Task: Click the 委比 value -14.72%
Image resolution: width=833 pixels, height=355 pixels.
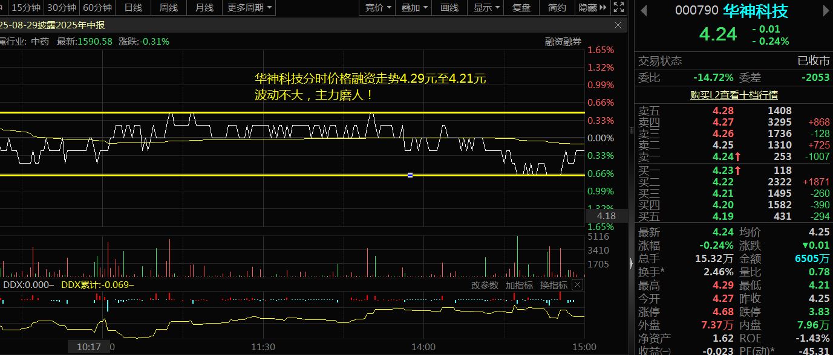Action: tap(713, 77)
